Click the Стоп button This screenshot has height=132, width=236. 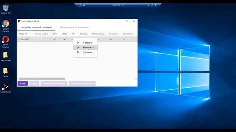click(34, 83)
